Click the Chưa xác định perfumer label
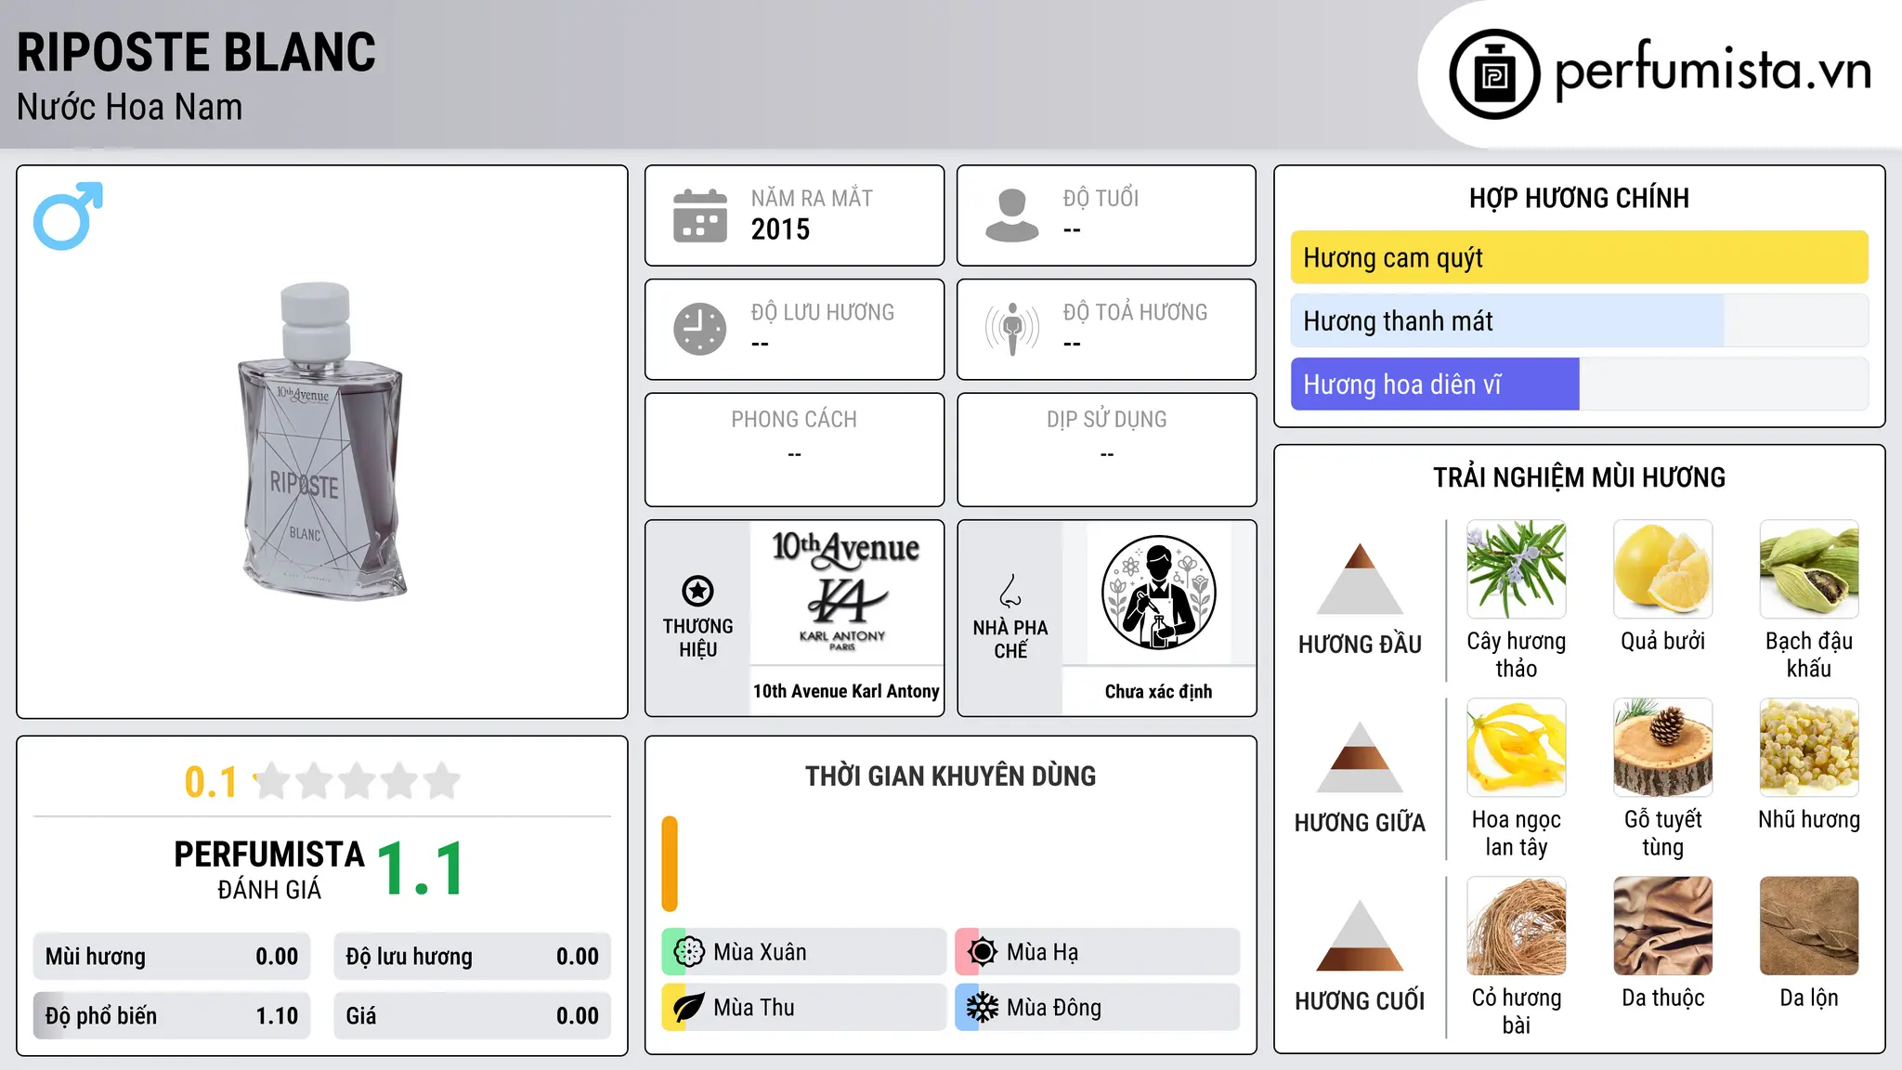The width and height of the screenshot is (1902, 1070). click(1158, 691)
